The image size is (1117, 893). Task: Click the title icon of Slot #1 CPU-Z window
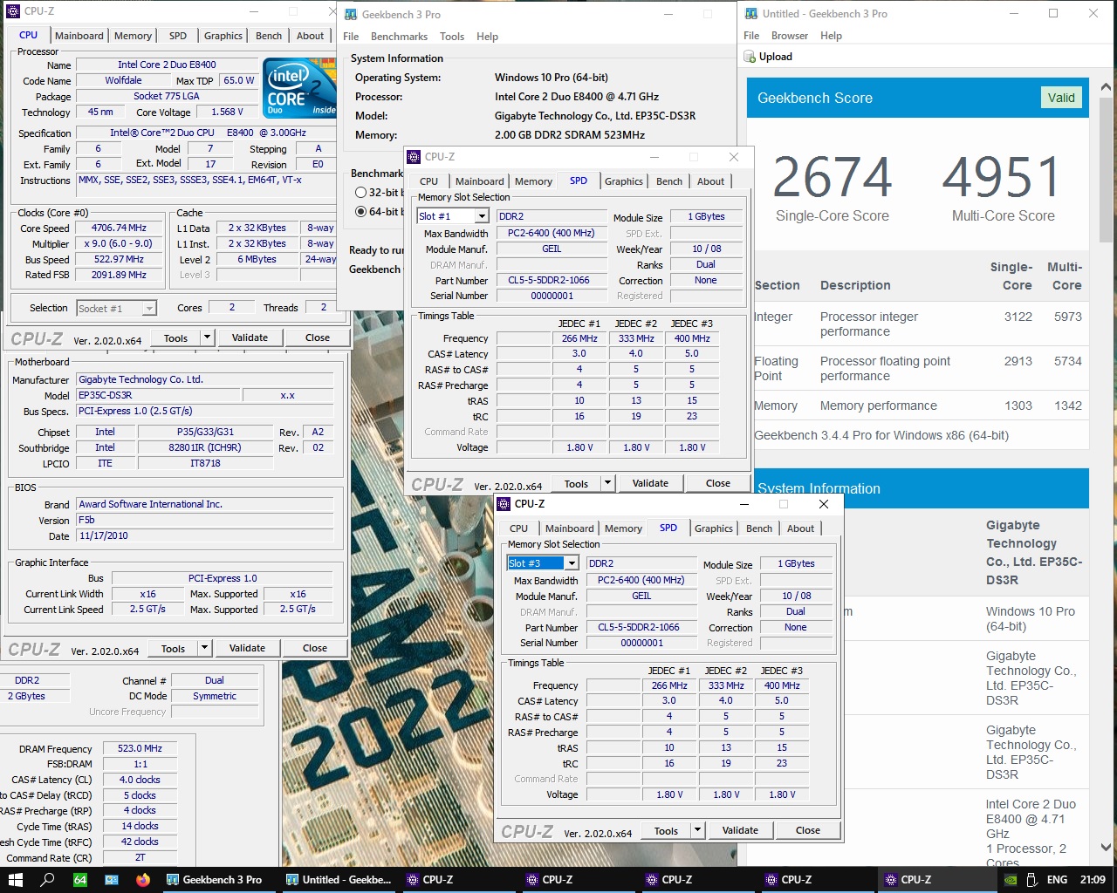pos(414,156)
